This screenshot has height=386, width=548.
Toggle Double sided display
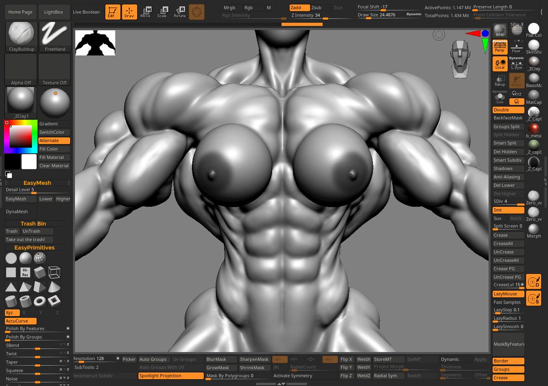click(508, 110)
